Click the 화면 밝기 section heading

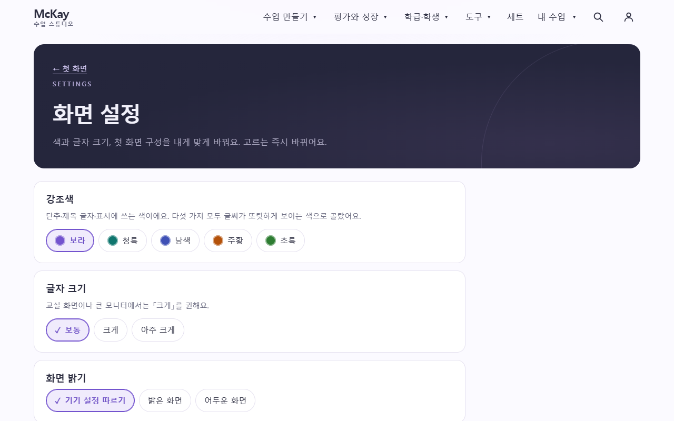click(66, 378)
